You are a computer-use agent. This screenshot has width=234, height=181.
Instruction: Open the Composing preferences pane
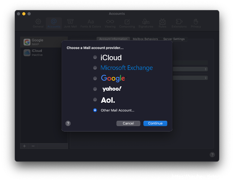(x=127, y=23)
